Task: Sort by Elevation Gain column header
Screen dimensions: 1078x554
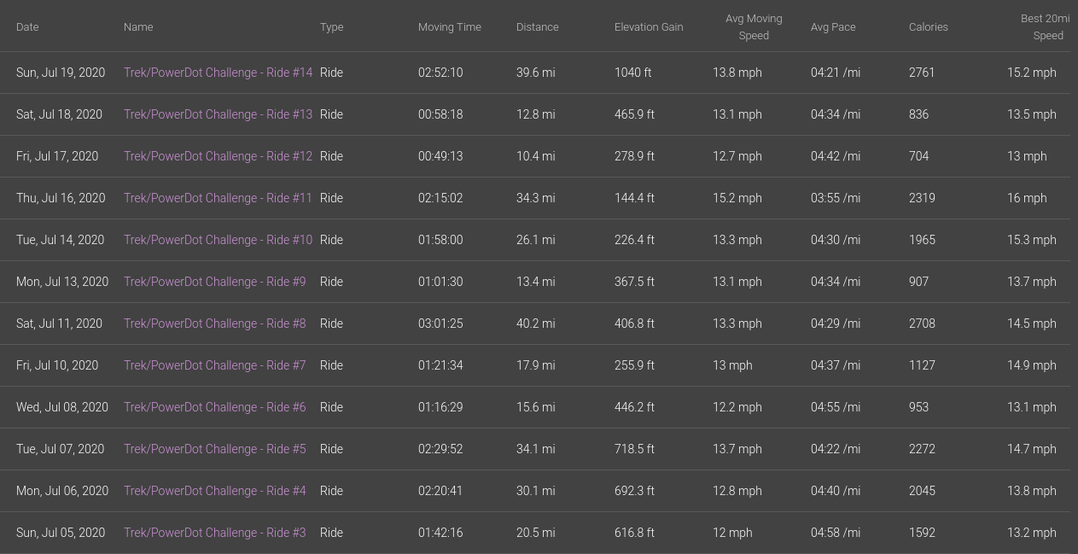Action: (x=649, y=27)
